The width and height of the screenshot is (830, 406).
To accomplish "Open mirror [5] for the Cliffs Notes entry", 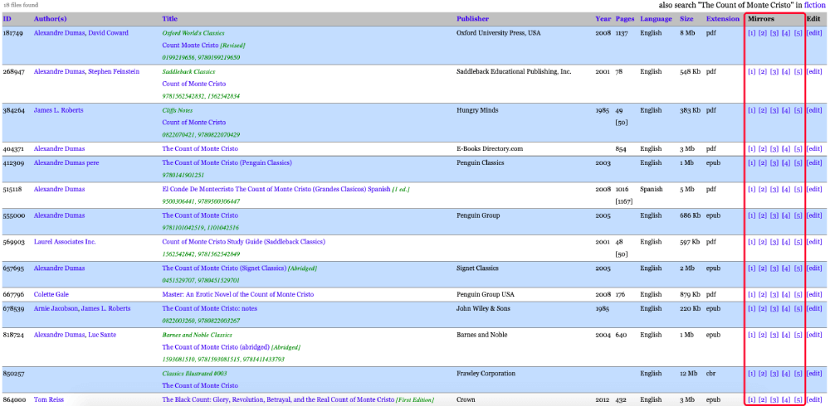I will (798, 110).
